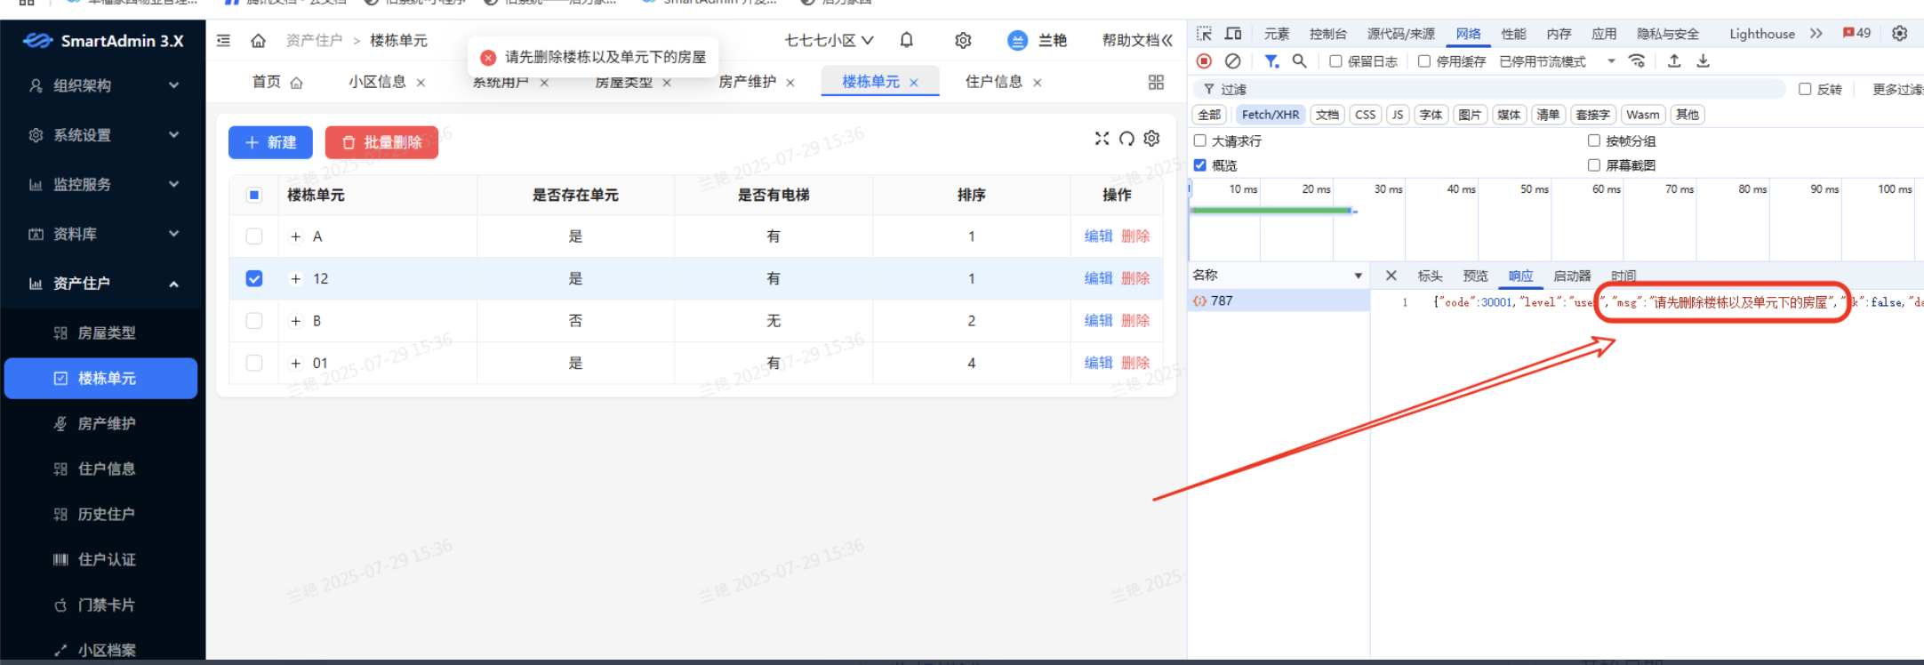
Task: Expand row 12 plus icon
Action: 296,278
